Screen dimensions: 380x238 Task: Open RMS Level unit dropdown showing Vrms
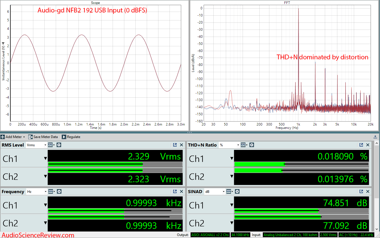(x=36, y=145)
